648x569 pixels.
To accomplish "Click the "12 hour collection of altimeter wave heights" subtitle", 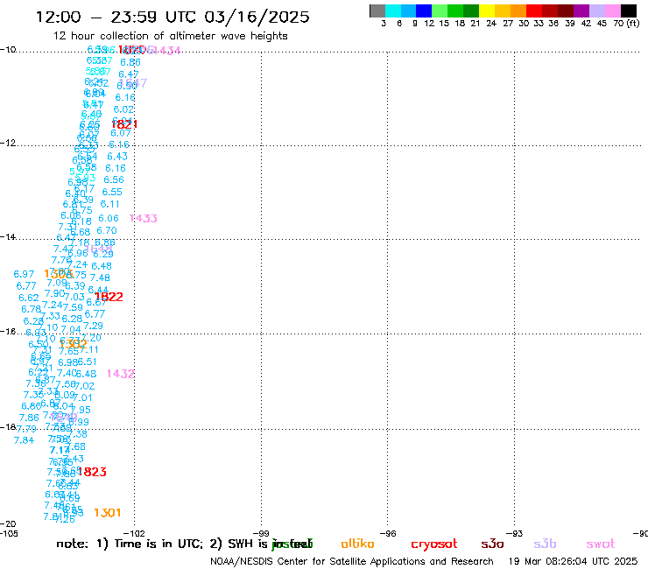I will (x=170, y=36).
